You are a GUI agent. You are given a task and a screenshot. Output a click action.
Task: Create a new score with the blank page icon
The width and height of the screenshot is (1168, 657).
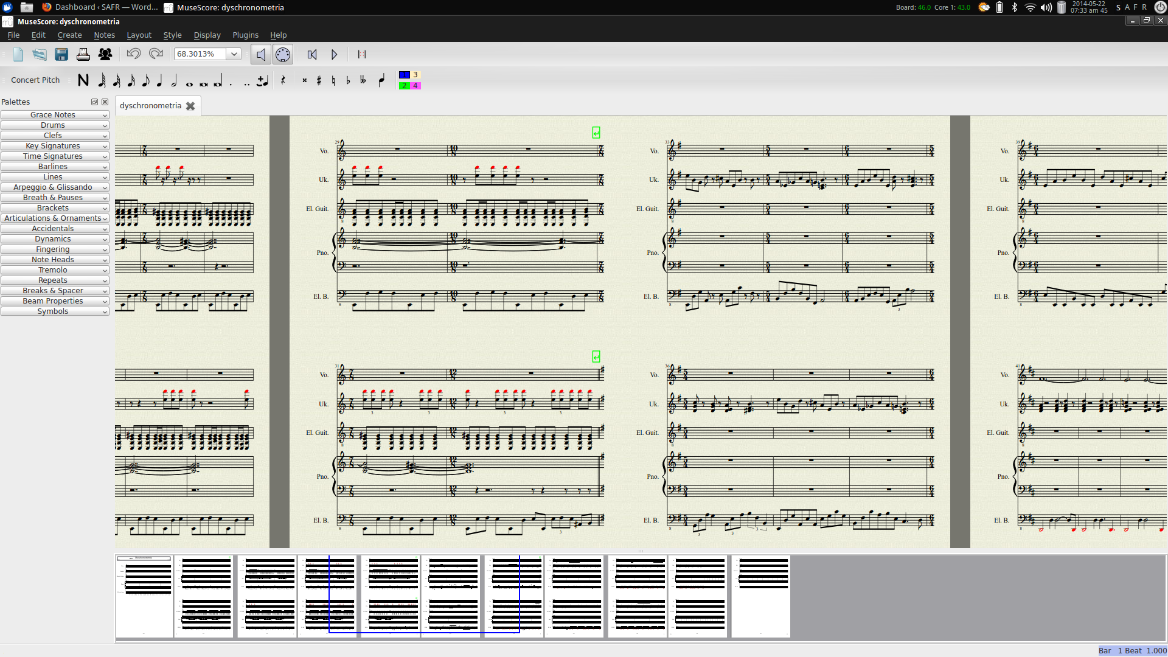point(18,55)
